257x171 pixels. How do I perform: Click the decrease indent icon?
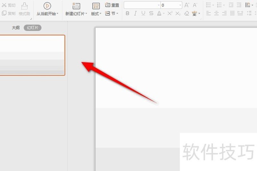[x=231, y=5]
